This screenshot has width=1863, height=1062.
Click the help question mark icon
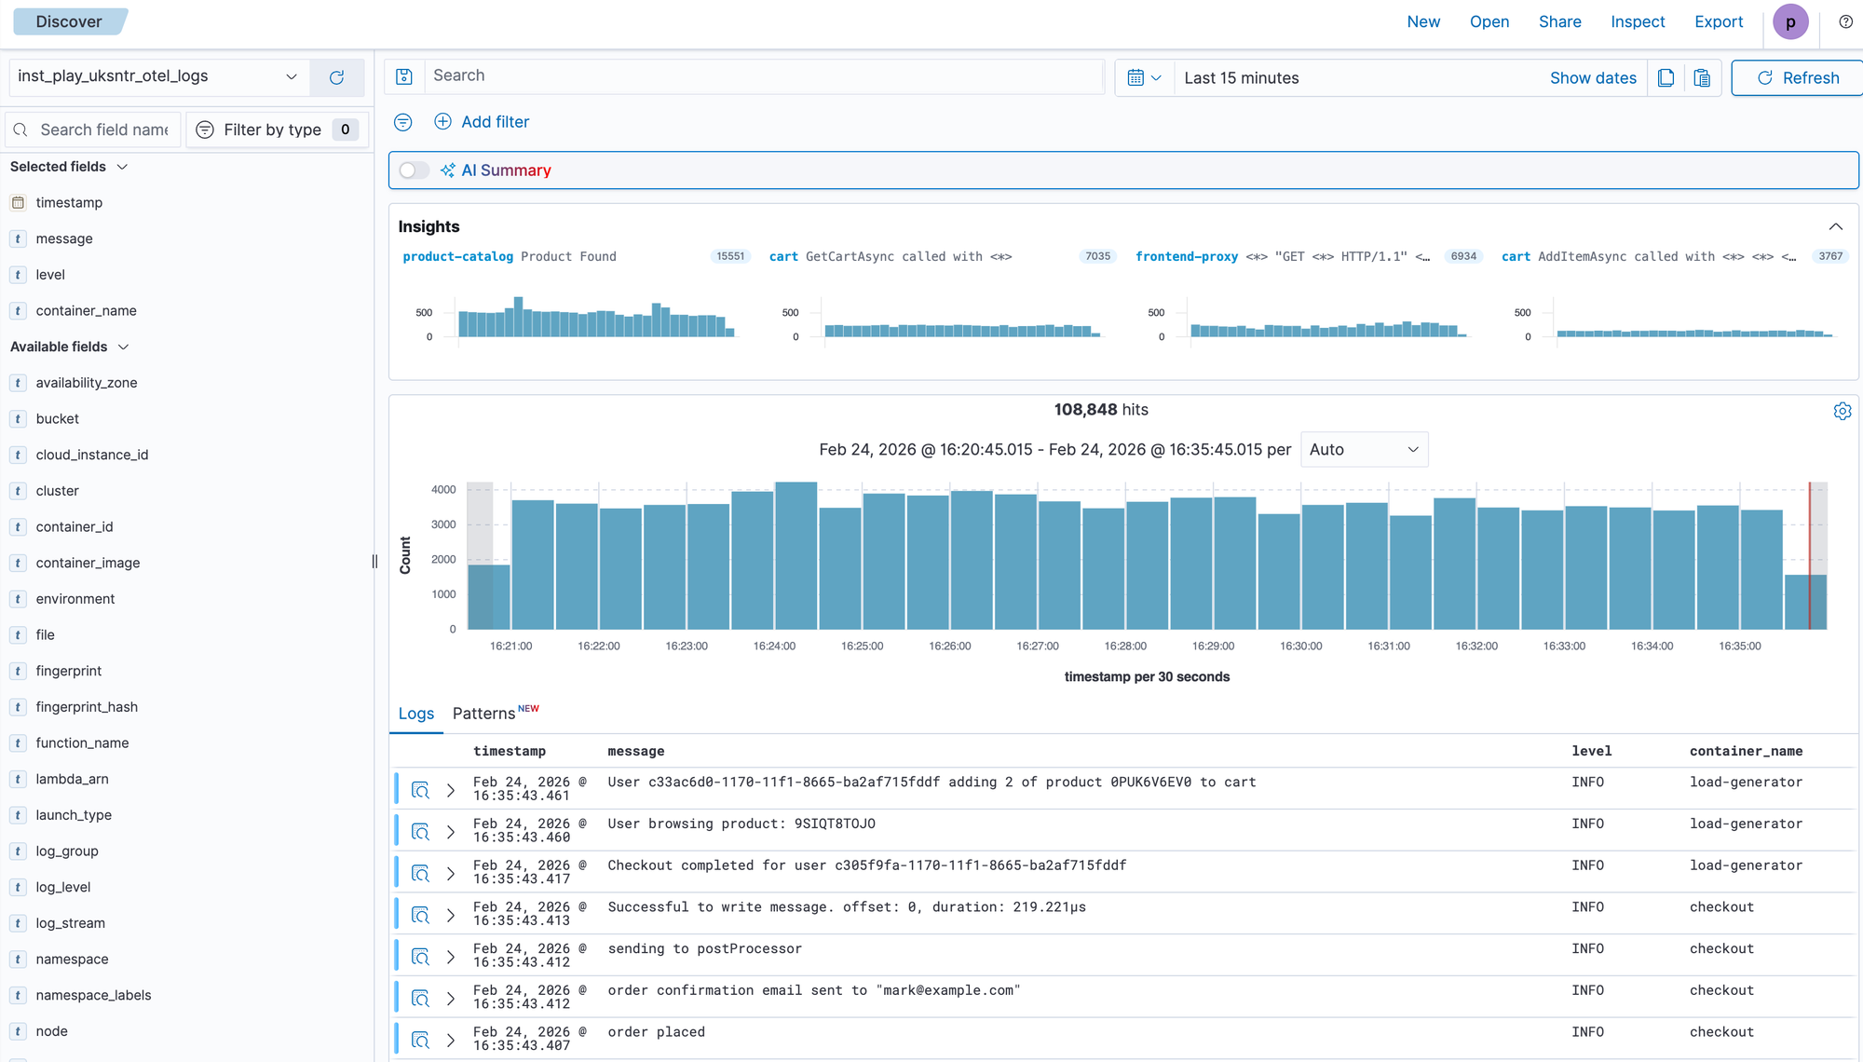click(x=1845, y=20)
